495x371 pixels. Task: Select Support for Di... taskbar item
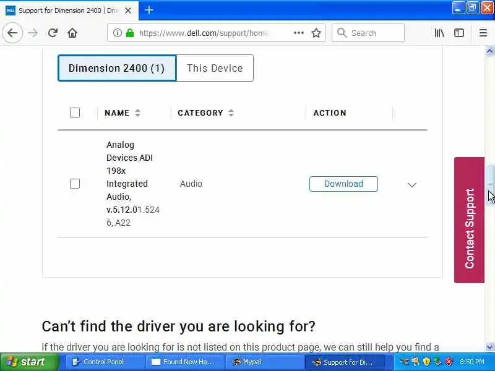[x=345, y=362]
